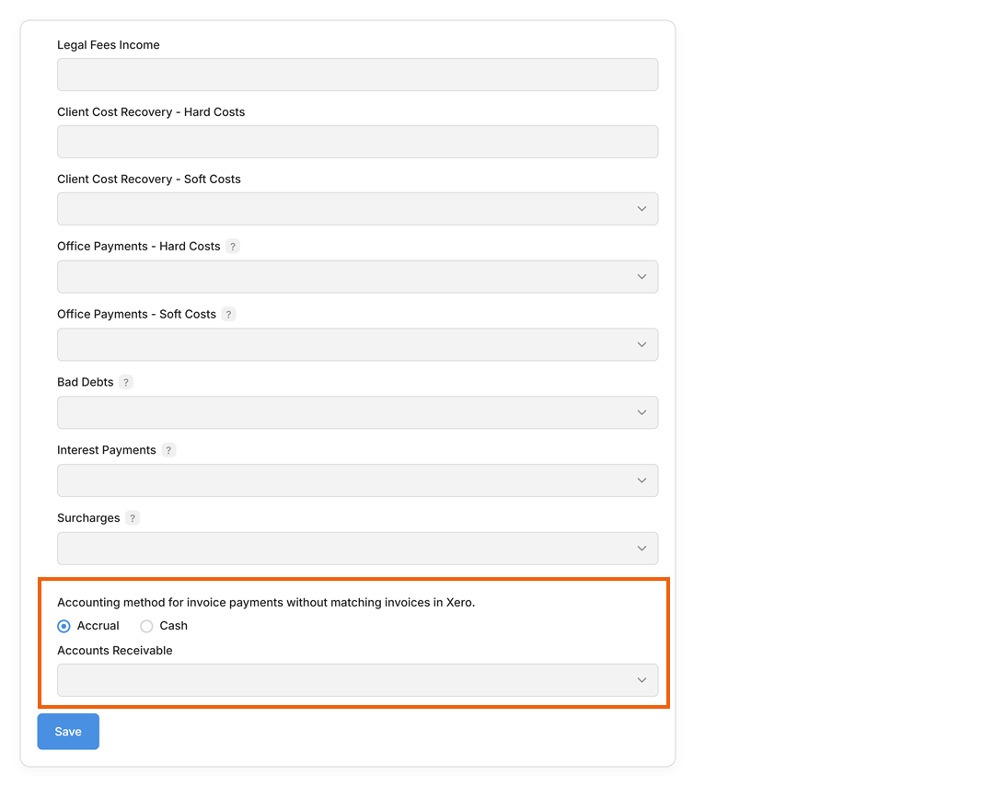
Task: Open Office Payments - Soft Costs dropdown
Action: [x=357, y=345]
